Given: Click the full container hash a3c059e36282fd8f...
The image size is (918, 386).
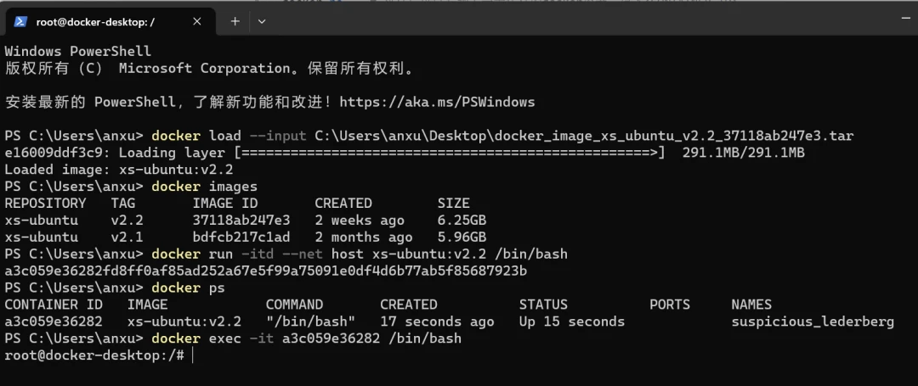Looking at the screenshot, I should 266,271.
